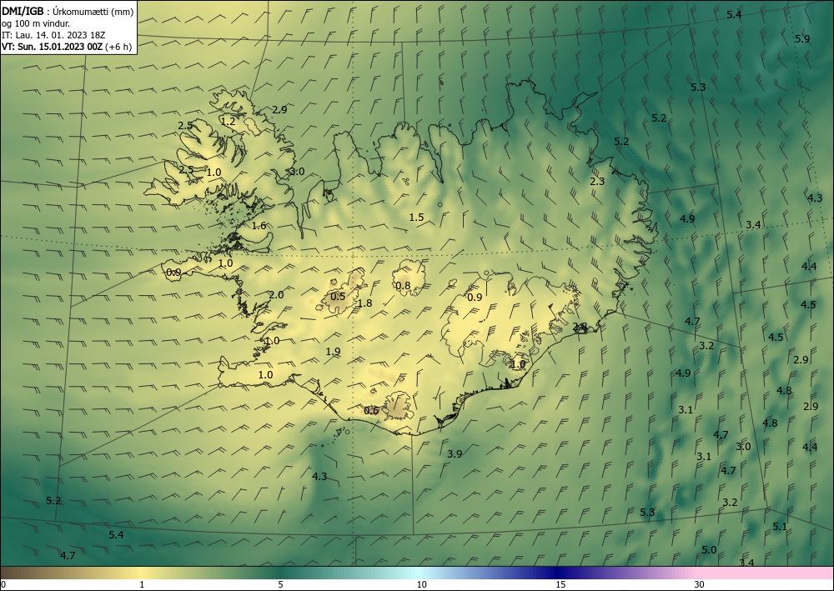Image resolution: width=834 pixels, height=591 pixels.
Task: Click the 2.8 value on the southeast coast
Action: (x=580, y=327)
